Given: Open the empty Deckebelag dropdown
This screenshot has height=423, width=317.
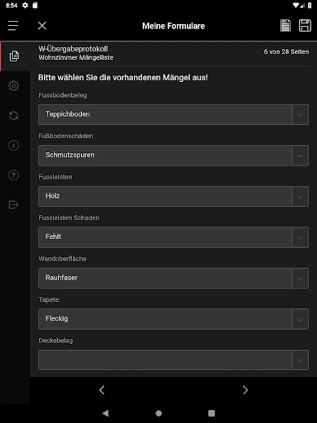Looking at the screenshot, I should pyautogui.click(x=173, y=360).
